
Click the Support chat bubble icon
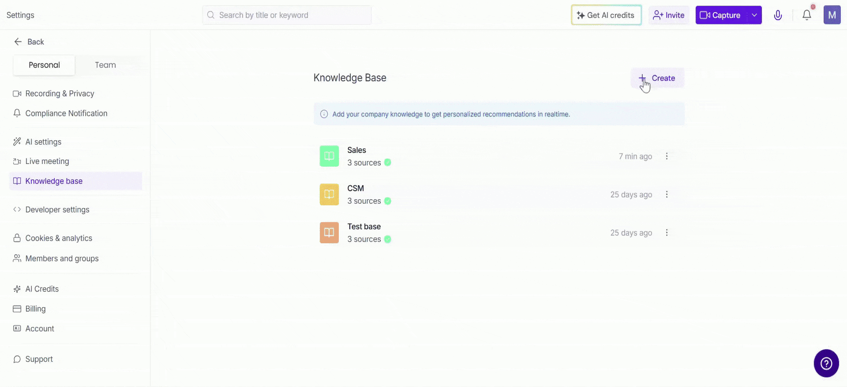pos(17,359)
